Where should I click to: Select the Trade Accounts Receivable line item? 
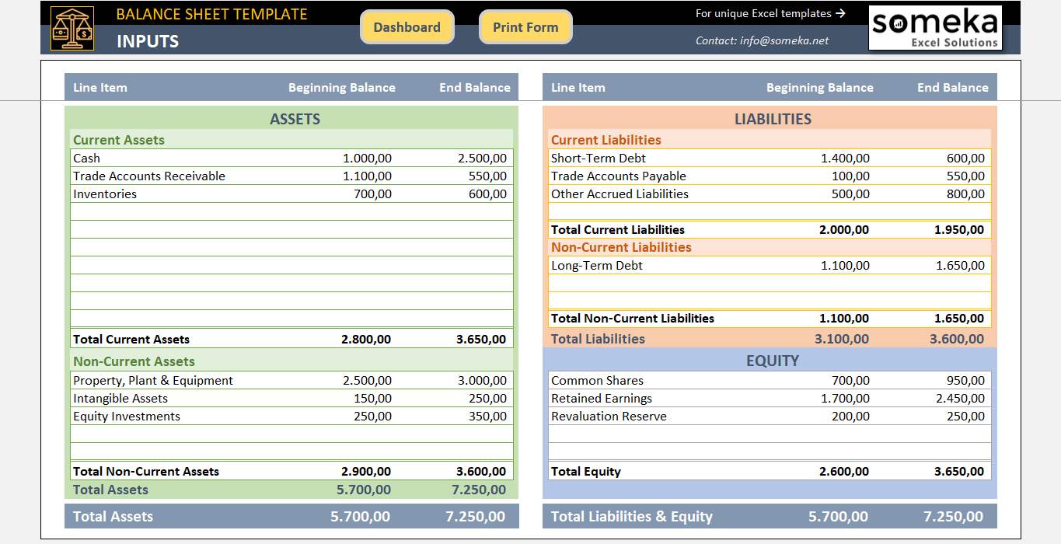pos(148,176)
